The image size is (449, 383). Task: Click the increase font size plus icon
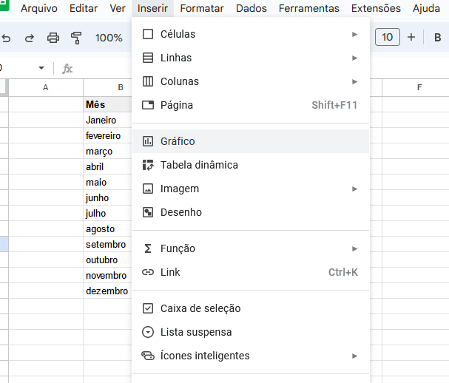coord(411,37)
